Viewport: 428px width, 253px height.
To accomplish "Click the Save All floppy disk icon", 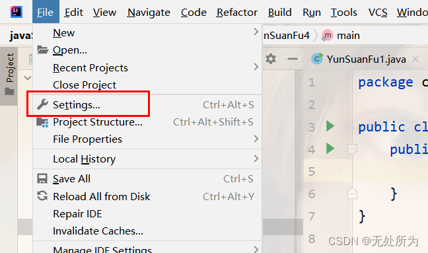I will tap(42, 179).
